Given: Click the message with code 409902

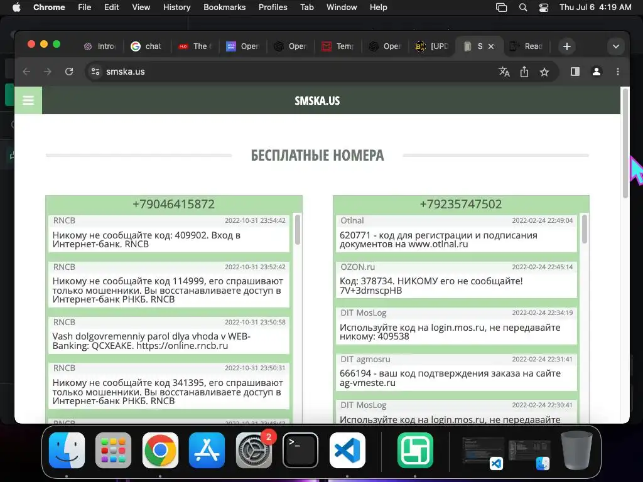Looking at the screenshot, I should click(x=169, y=233).
